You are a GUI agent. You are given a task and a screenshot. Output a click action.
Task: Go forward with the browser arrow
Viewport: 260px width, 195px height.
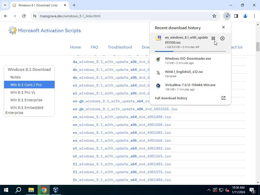point(15,16)
